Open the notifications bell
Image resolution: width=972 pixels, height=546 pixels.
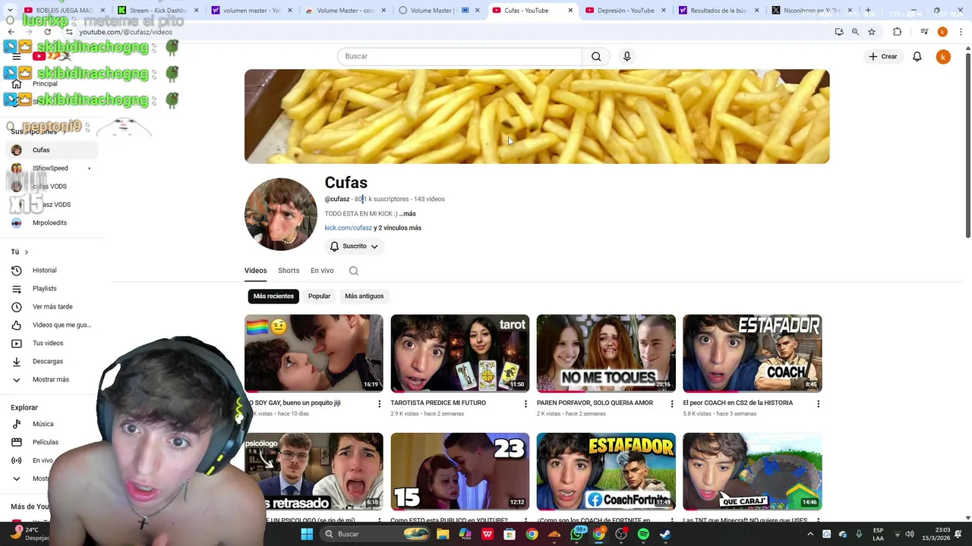pos(917,57)
